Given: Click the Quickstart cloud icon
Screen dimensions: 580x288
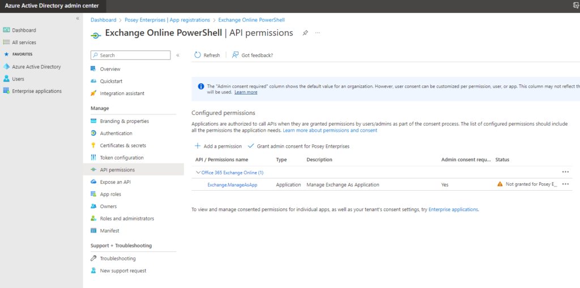Looking at the screenshot, I should (93, 81).
